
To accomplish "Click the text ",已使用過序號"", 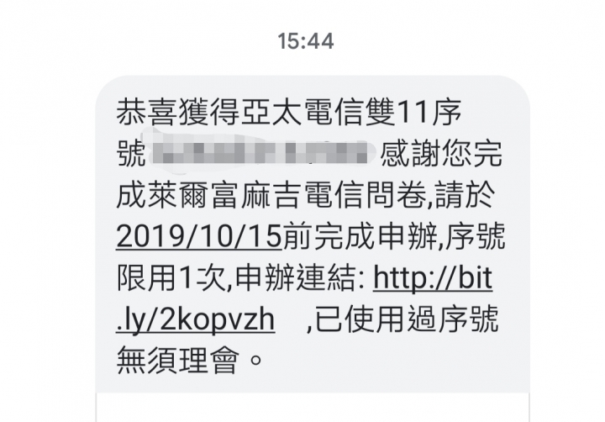I will click(402, 319).
